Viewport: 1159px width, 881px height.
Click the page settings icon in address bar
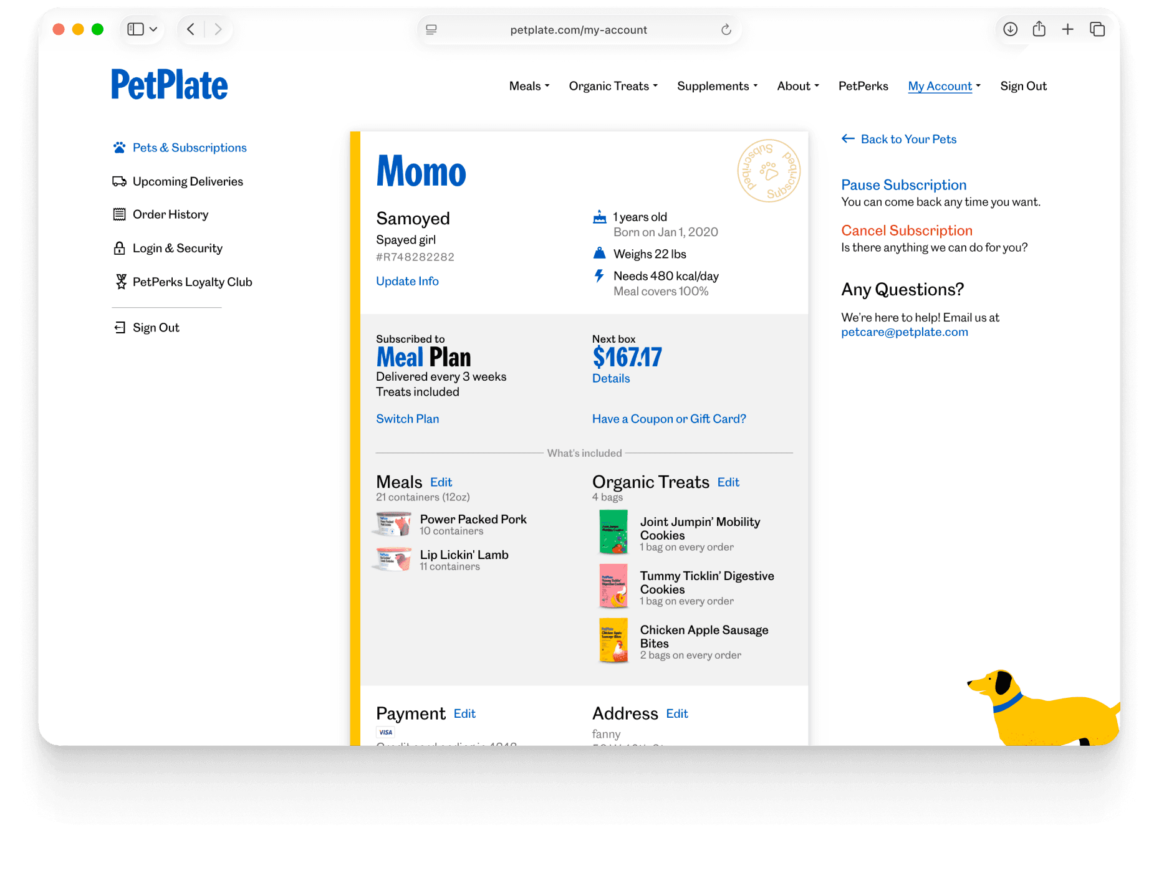tap(431, 30)
